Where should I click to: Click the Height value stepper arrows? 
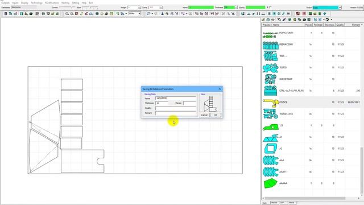click(x=139, y=7)
